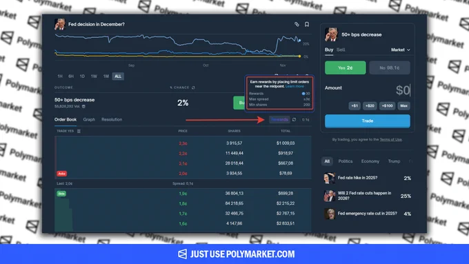Screen dimensions: 469x264
Task: Click the 2.1¢ ask price
Action: [183, 163]
